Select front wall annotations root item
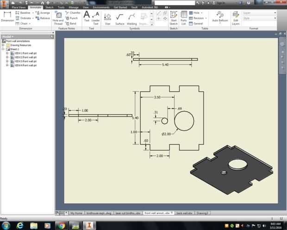The width and height of the screenshot is (287, 230). [18, 41]
